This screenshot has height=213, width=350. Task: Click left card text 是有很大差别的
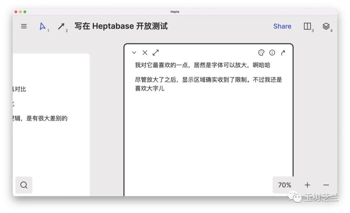(47, 118)
